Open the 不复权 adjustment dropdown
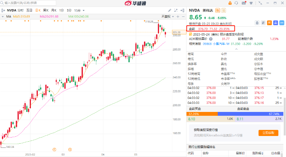The width and height of the screenshot is (286, 157). pos(168,17)
